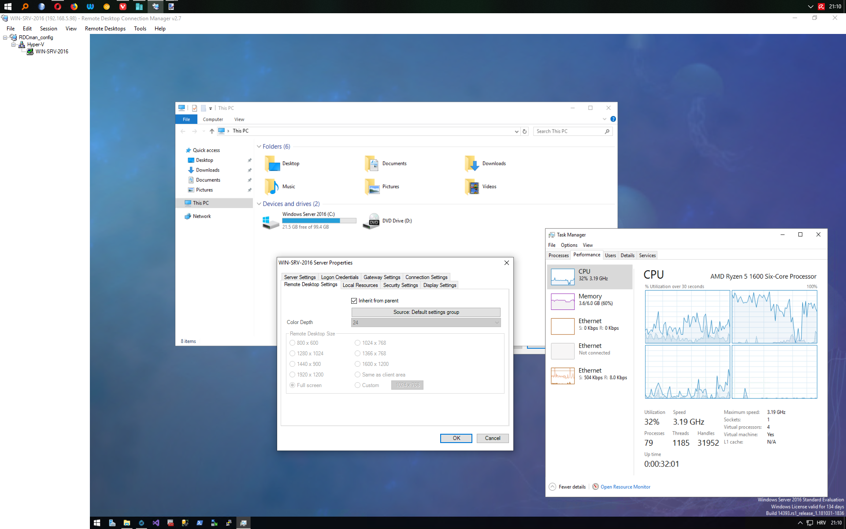
Task: Open Explorer Computer ribbon tab
Action: [213, 119]
